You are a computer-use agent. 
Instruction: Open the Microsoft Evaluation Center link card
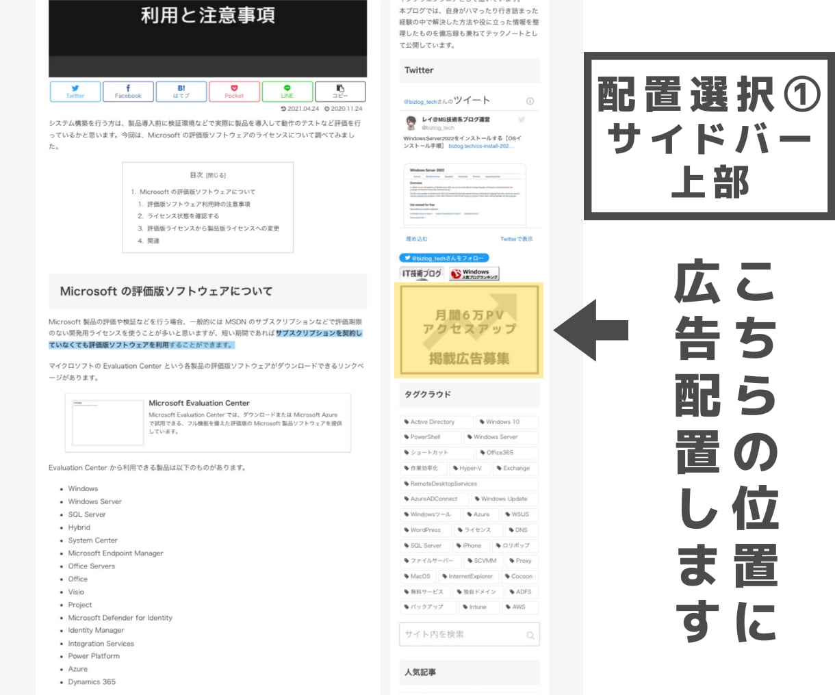[x=208, y=422]
